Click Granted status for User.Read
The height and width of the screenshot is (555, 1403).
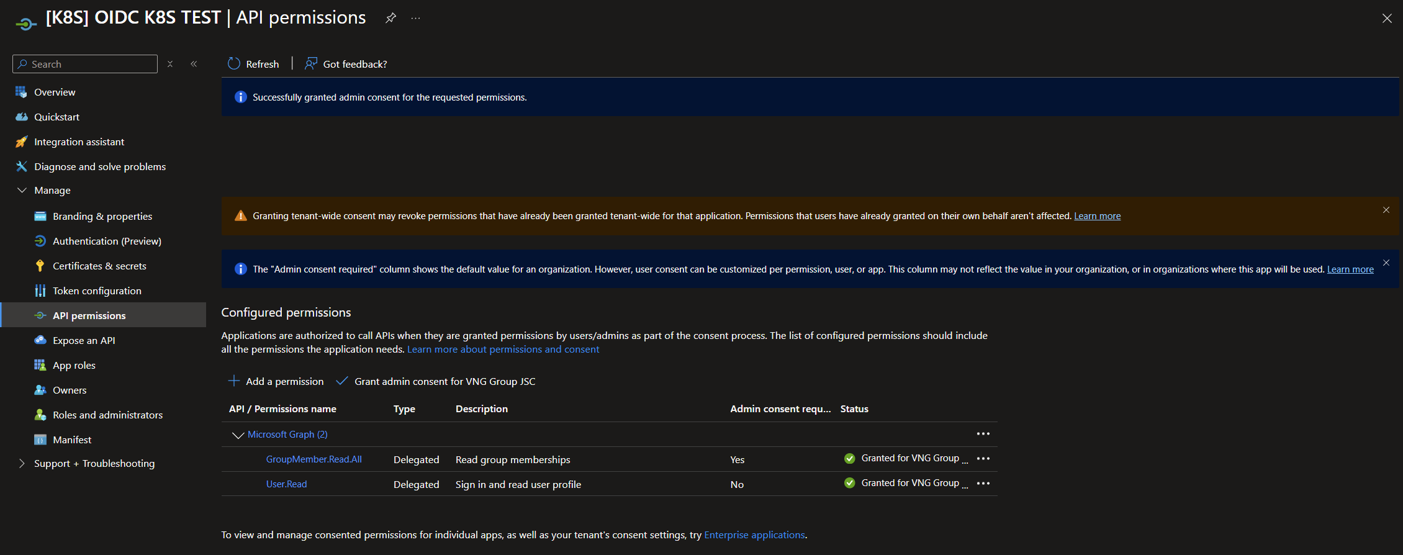tap(910, 483)
